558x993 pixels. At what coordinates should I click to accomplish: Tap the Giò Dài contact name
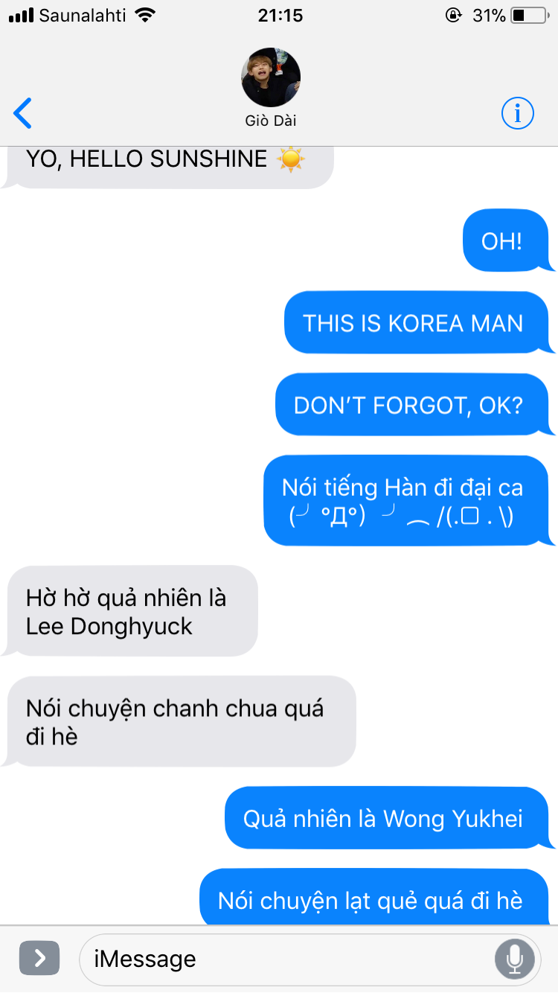click(x=271, y=121)
